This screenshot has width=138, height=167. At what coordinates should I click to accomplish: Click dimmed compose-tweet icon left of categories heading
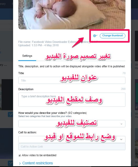pyautogui.click(x=10, y=115)
